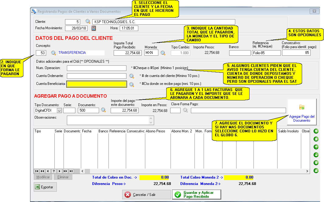324x202 pixels.
Task: Click the Clave Forma Pago lookup icon
Action: point(185,110)
